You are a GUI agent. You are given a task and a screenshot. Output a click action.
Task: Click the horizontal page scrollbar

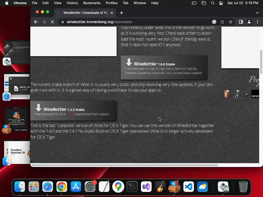point(125,165)
